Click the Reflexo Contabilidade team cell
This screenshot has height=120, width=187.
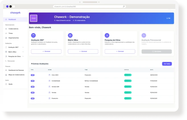pos(91,81)
